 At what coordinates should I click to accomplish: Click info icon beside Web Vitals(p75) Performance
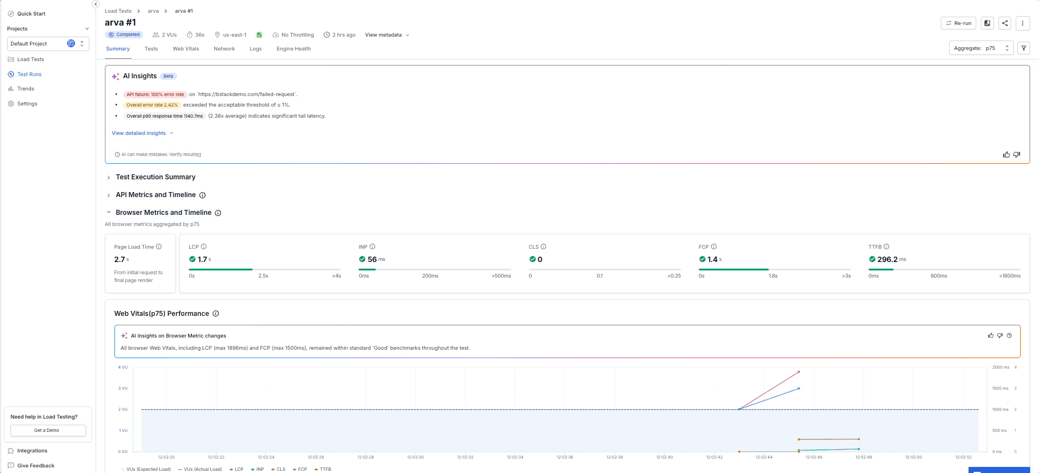click(x=216, y=314)
